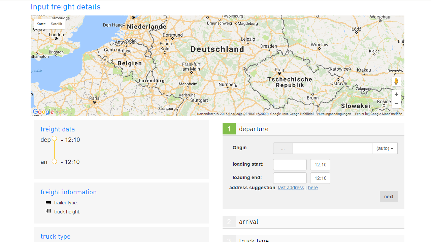Click the trailer type truck icon
431x242 pixels.
click(x=48, y=203)
